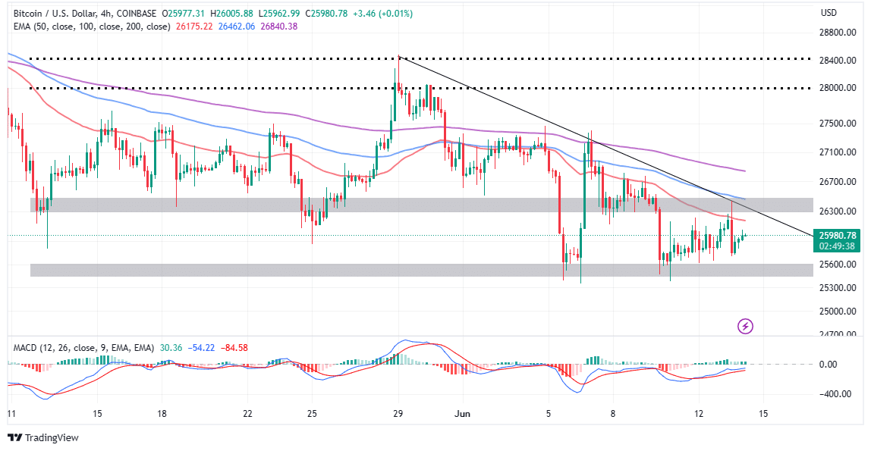
Task: Click the USD currency label
Action: tap(829, 13)
